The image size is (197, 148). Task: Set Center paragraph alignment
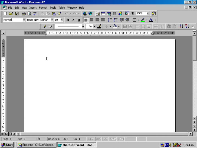pos(91,20)
